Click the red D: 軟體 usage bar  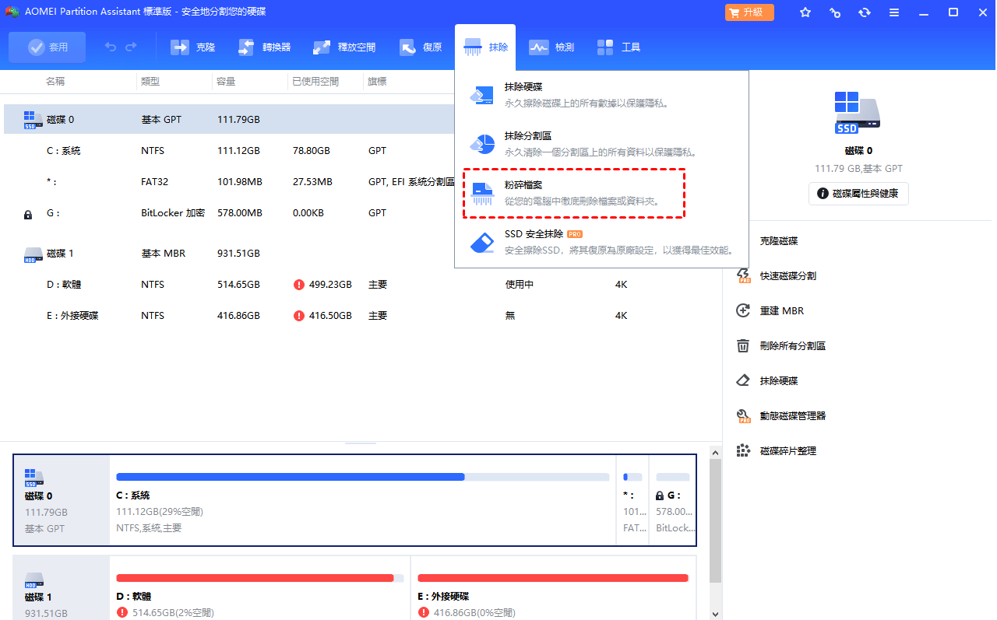[260, 578]
